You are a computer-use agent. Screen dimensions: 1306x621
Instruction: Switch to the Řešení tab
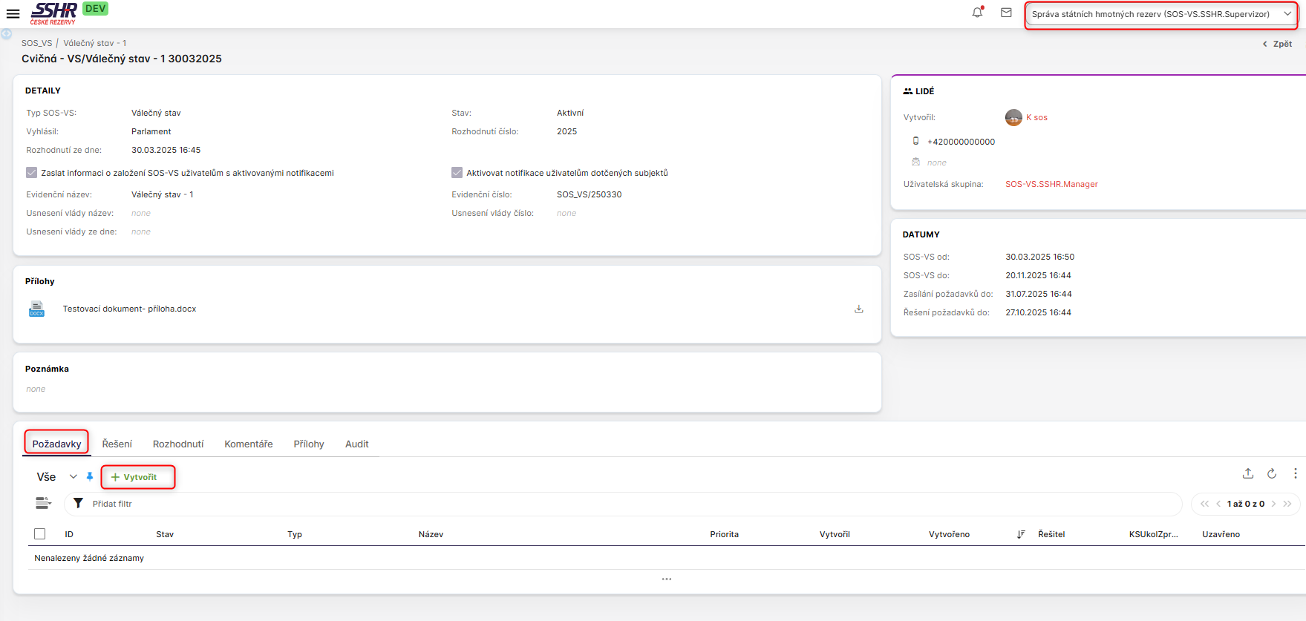[x=117, y=444]
